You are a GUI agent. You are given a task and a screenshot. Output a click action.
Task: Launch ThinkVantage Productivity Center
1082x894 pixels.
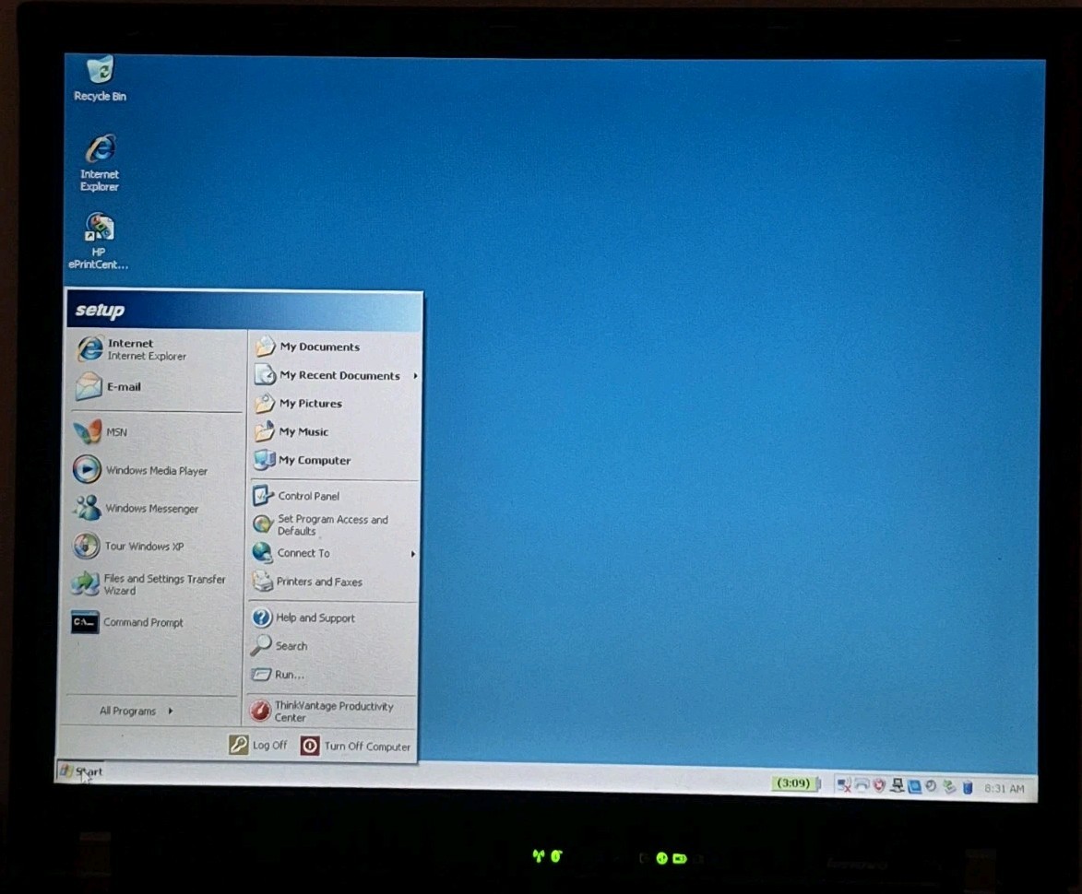332,712
